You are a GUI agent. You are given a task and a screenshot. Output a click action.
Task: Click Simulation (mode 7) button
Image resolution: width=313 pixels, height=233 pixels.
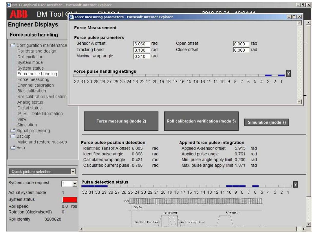click(267, 123)
